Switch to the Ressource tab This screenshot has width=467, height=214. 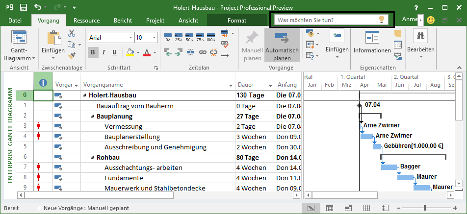point(87,21)
